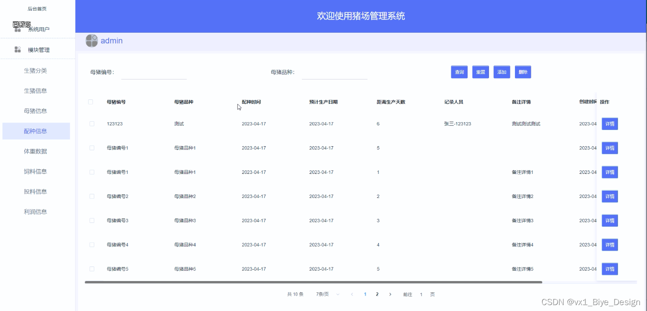Click the 距离生产天数 column header
This screenshot has width=647, height=311.
tap(391, 102)
